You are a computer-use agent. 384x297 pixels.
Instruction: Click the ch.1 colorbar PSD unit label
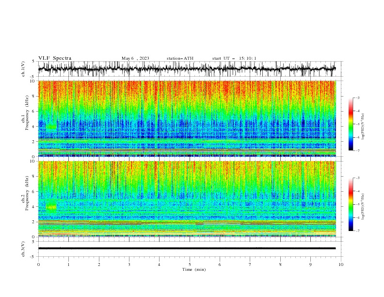pos(363,127)
